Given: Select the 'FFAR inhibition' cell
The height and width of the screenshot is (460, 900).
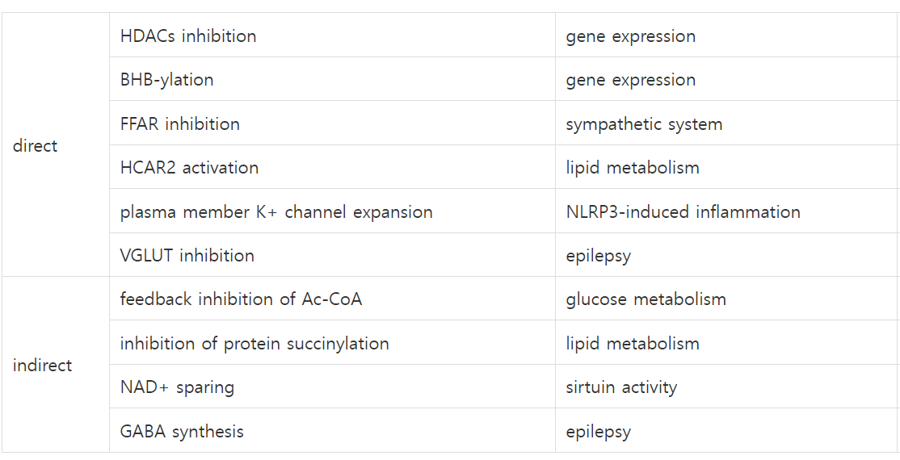Looking at the screenshot, I should pos(180,124).
